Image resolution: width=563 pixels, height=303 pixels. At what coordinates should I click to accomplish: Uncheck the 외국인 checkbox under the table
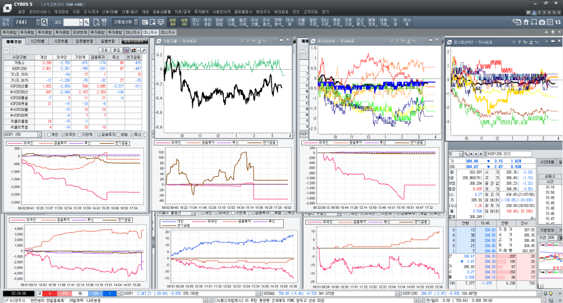click(63, 135)
